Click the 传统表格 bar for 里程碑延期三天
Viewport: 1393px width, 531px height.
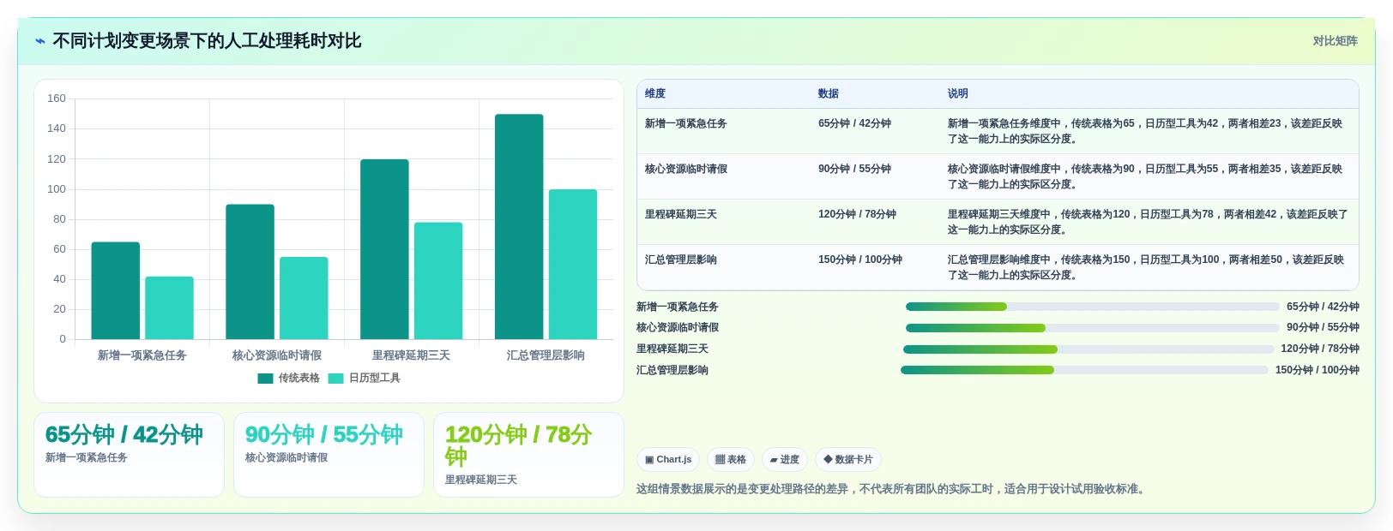click(384, 249)
